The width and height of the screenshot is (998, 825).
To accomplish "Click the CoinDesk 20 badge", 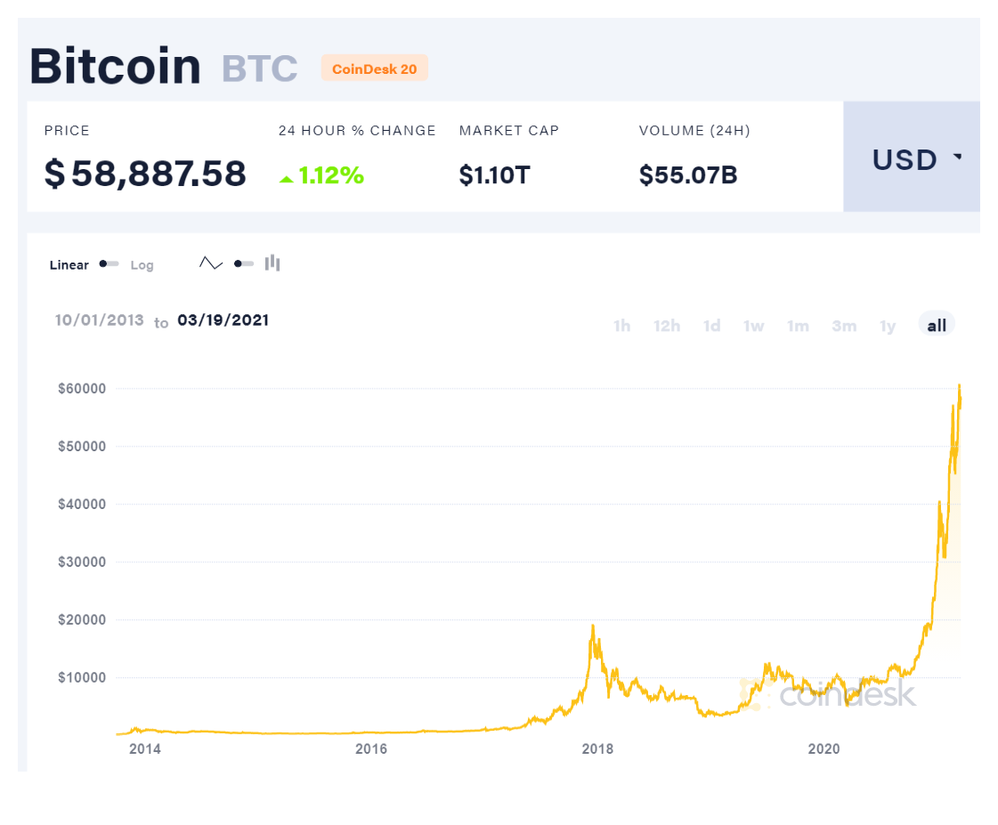I will (374, 68).
